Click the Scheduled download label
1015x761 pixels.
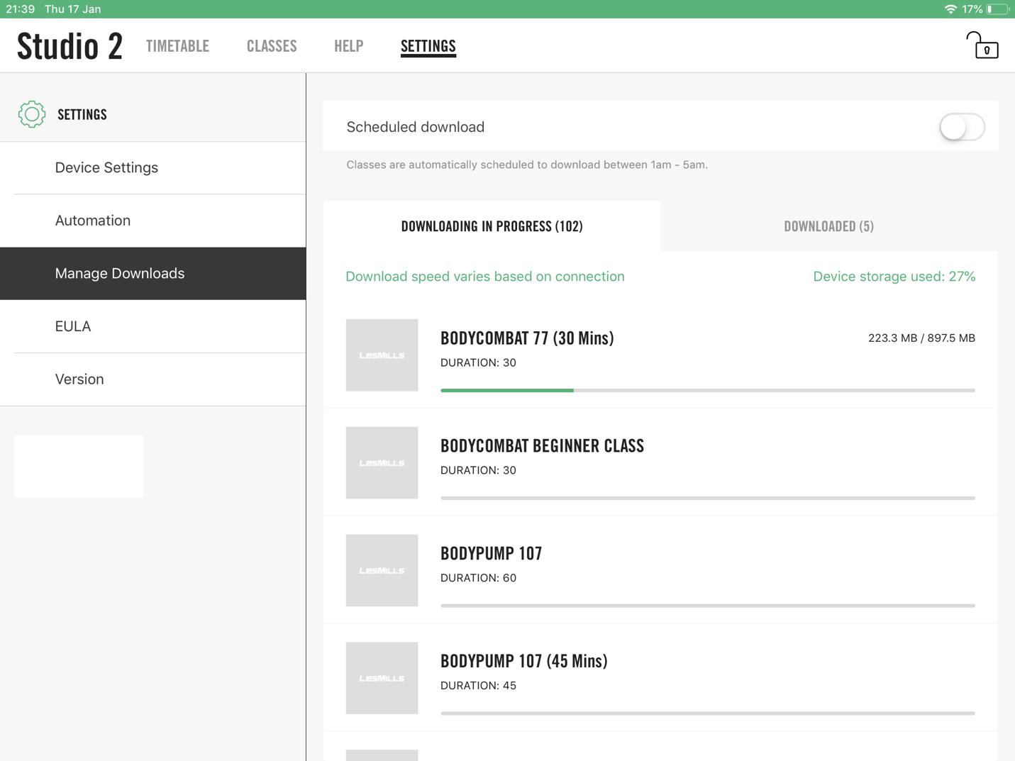(x=416, y=127)
